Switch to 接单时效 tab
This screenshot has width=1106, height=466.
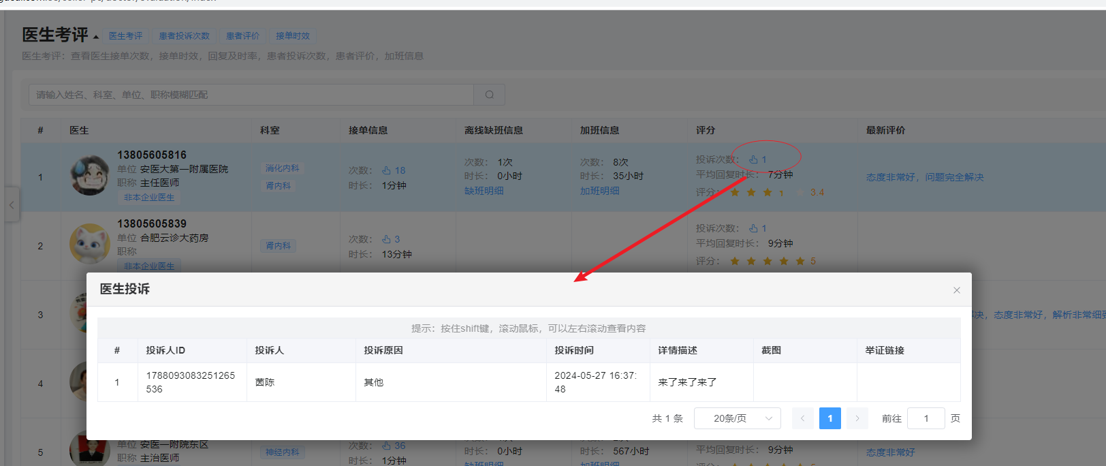pos(293,36)
